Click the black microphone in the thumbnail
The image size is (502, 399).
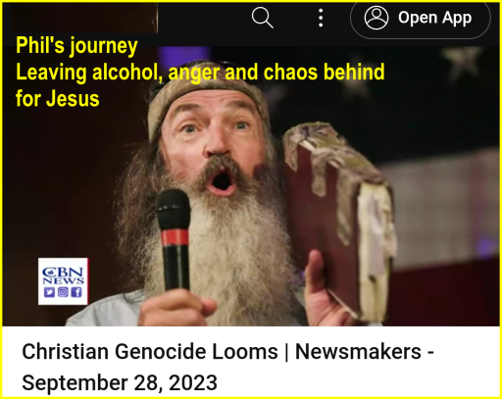[174, 240]
